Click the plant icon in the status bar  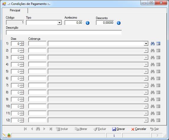click(9, 135)
